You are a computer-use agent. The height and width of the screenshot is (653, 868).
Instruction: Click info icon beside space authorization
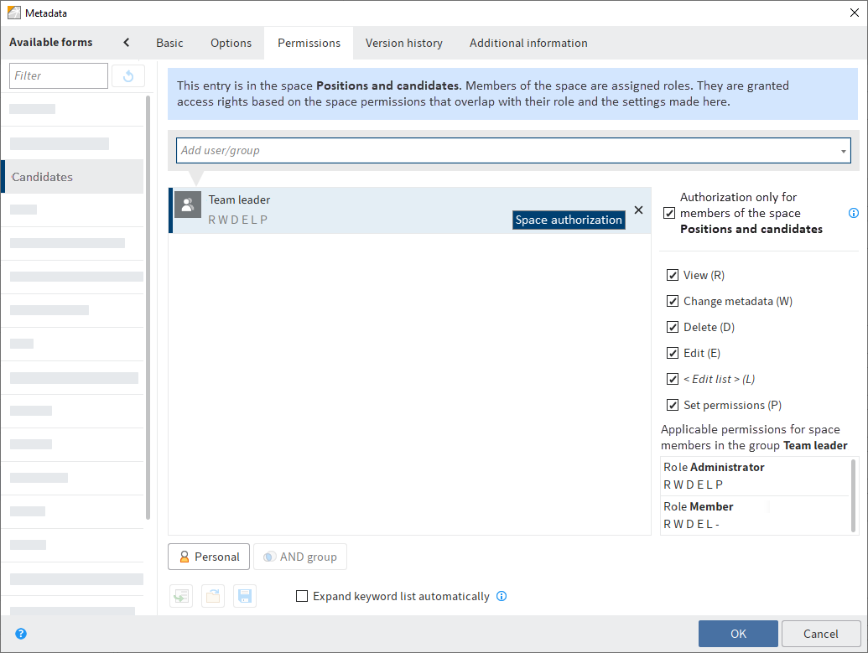point(854,213)
